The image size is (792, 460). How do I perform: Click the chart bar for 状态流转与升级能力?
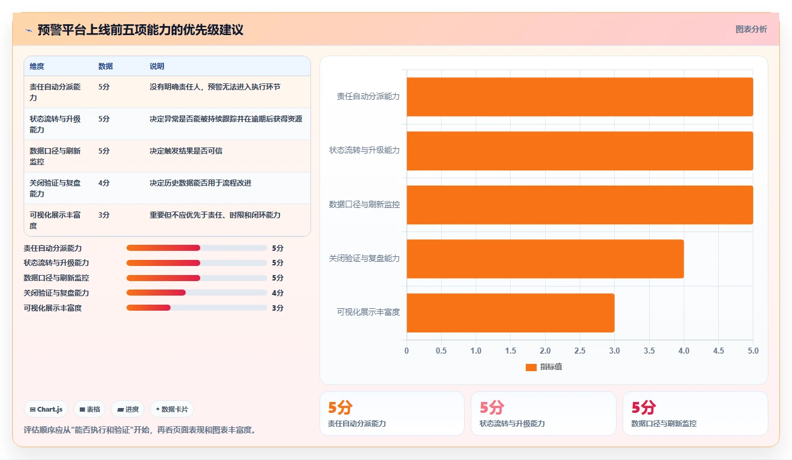580,151
